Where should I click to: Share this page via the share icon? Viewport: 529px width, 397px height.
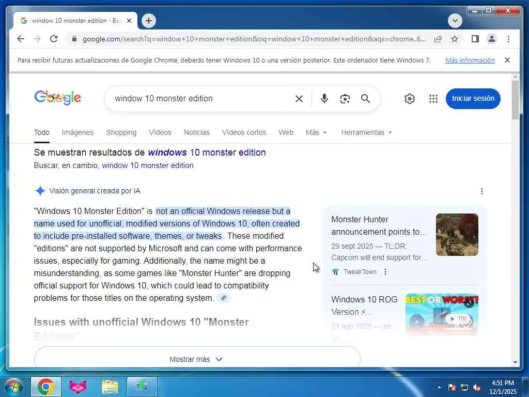[438, 39]
